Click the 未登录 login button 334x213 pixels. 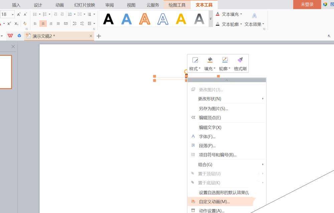[307, 4]
